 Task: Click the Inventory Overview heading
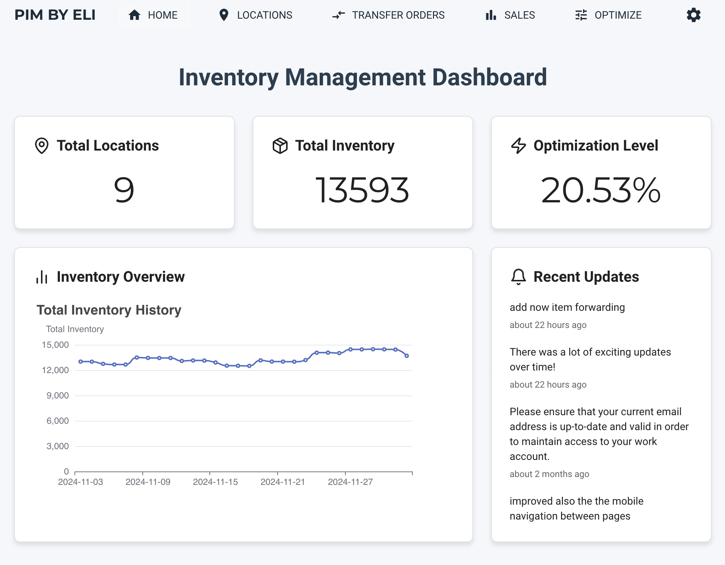click(x=121, y=277)
